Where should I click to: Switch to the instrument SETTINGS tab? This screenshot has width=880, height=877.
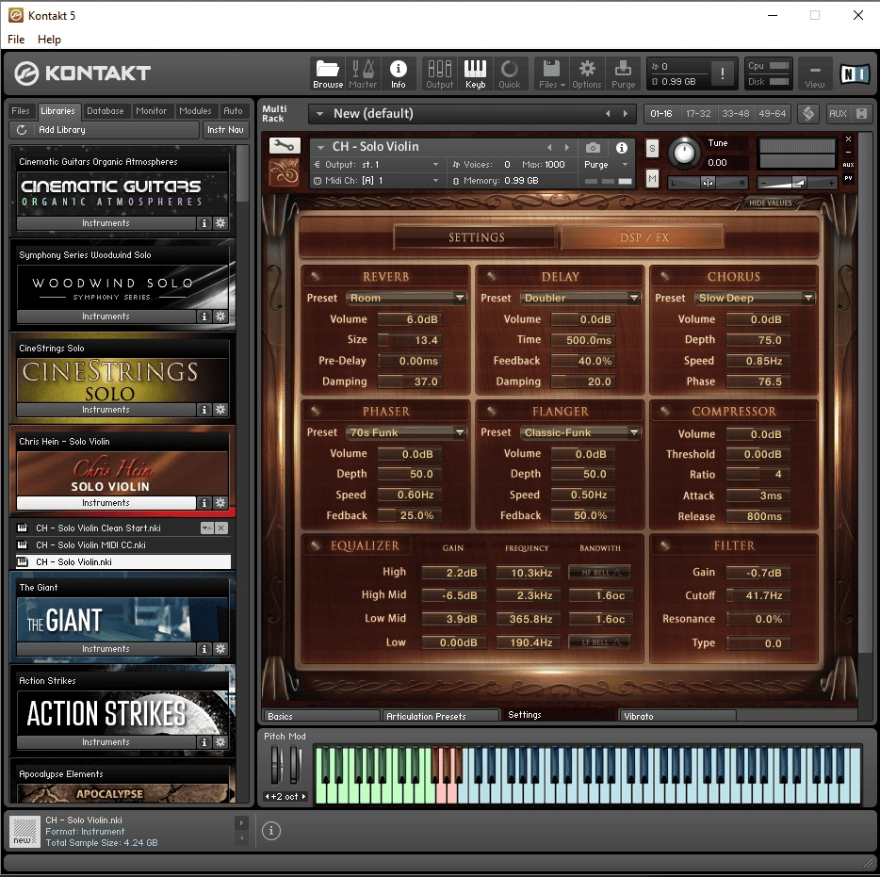[x=476, y=237]
